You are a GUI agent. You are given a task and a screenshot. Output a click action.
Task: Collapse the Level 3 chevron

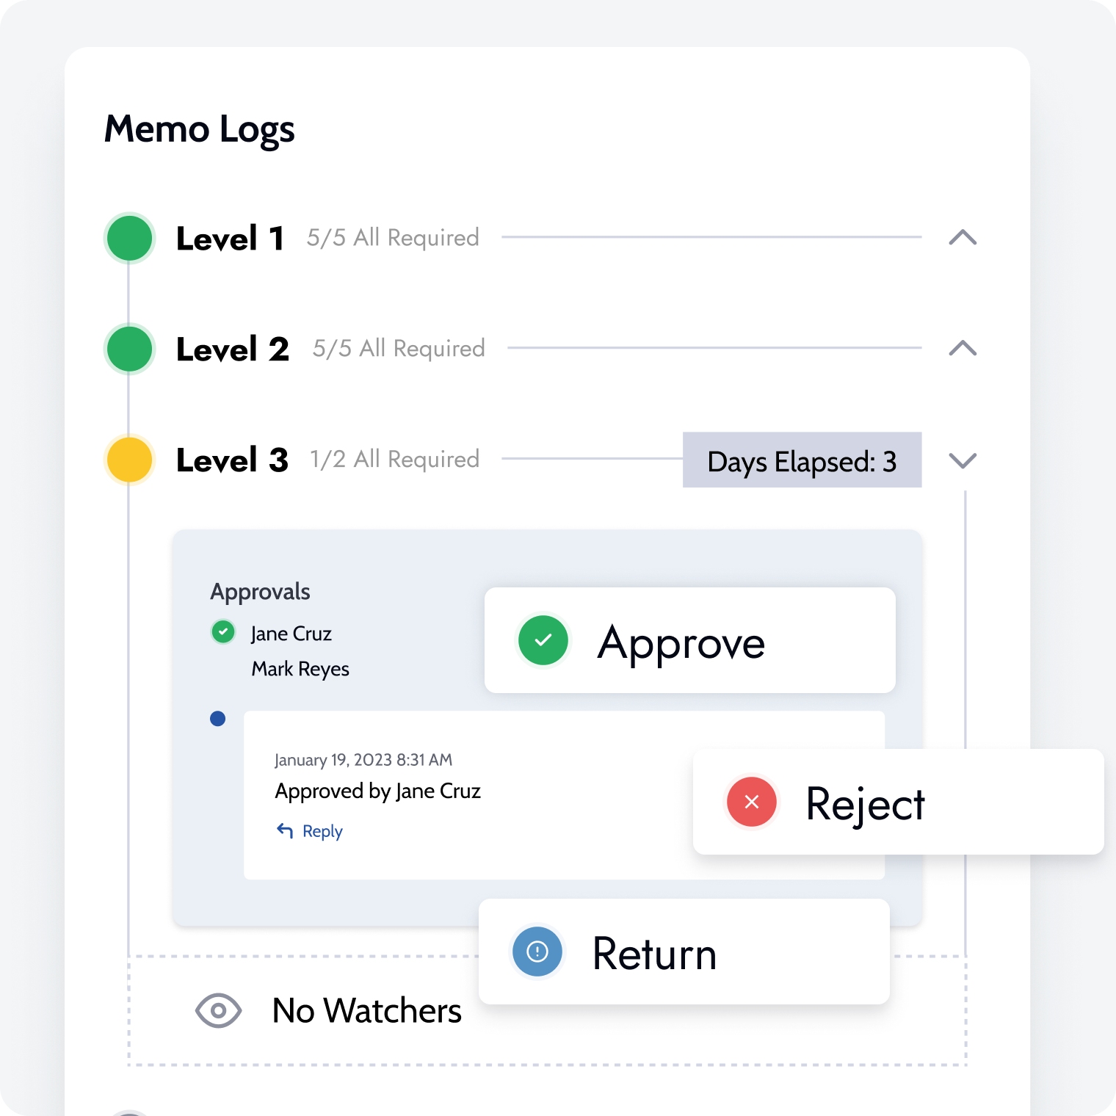pos(963,460)
